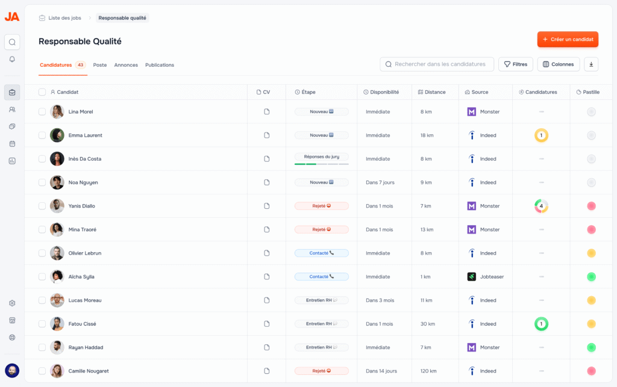
Task: Select the jobs stack icon in sidebar
Action: tap(12, 92)
